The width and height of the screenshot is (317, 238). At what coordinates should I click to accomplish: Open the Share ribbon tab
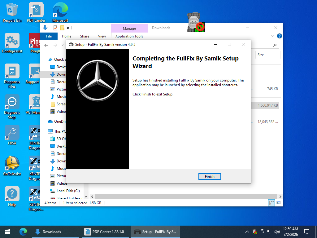click(85, 36)
